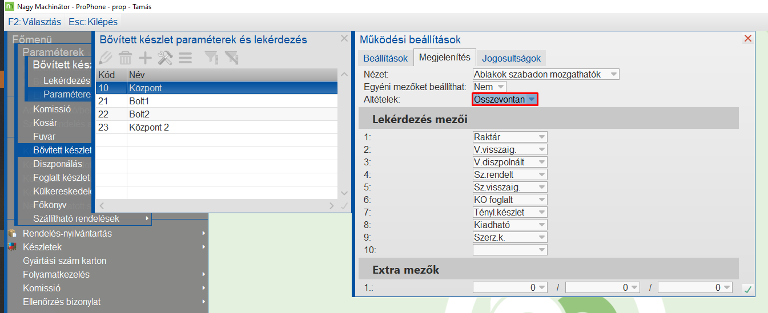Open the hammer-and-wrench settings icon

tap(165, 58)
